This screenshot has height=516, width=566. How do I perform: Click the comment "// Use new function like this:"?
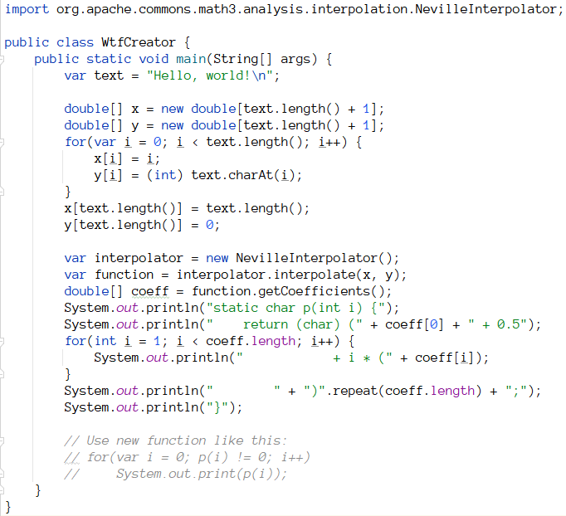pyautogui.click(x=175, y=441)
